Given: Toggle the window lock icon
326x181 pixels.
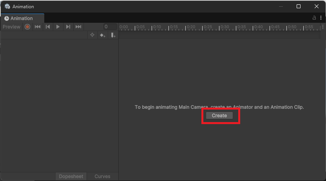Looking at the screenshot, I should [x=314, y=18].
